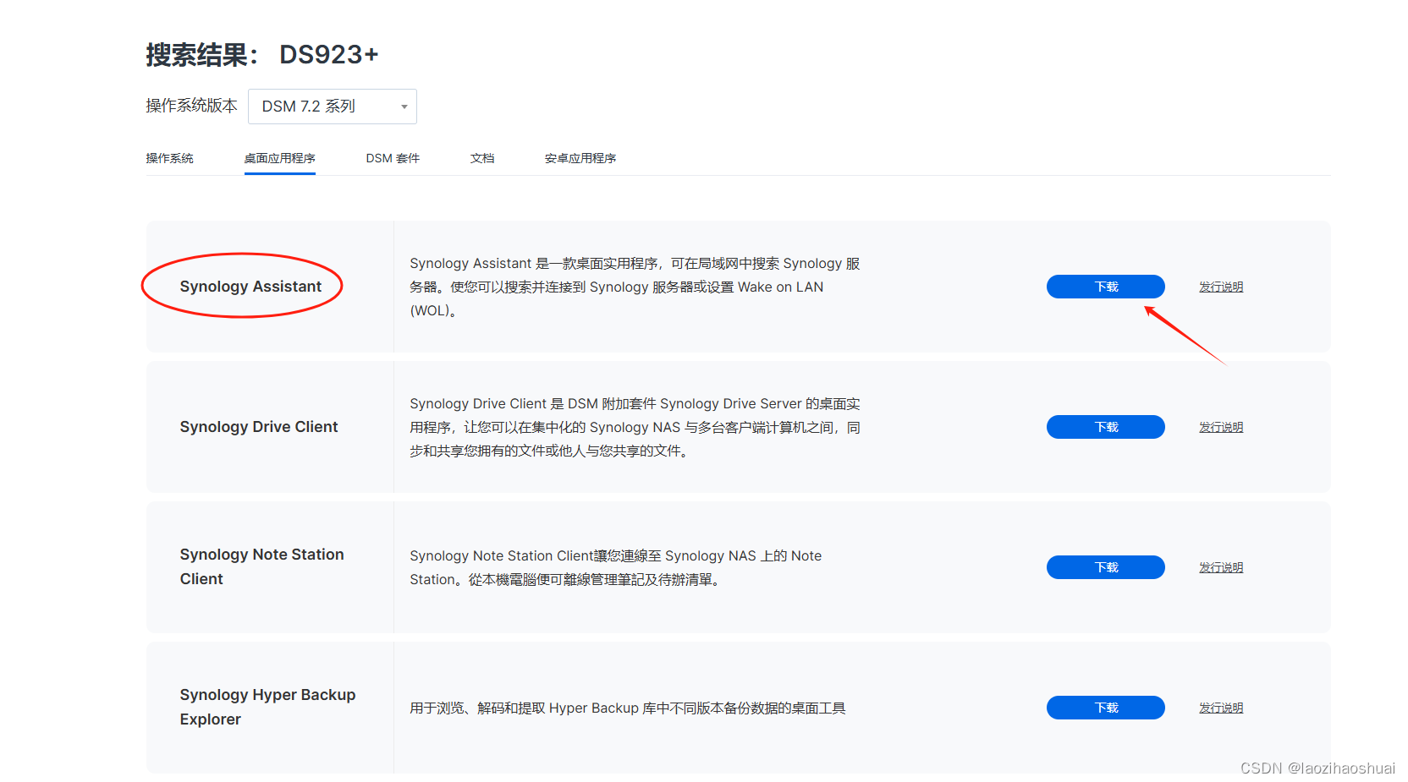Click the 操作系统版本 label
Screen dimensions: 1408x782
coord(191,106)
